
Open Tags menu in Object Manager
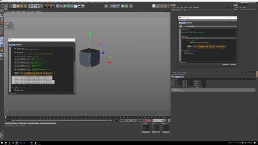coord(190,7)
